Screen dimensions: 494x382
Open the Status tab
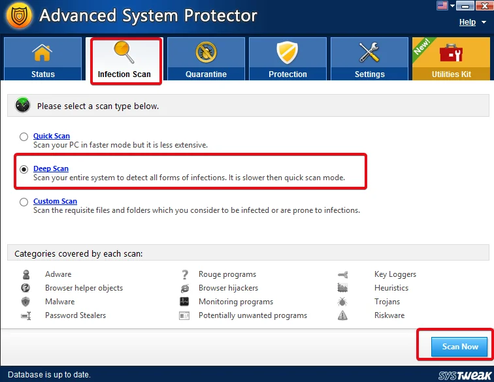point(43,59)
